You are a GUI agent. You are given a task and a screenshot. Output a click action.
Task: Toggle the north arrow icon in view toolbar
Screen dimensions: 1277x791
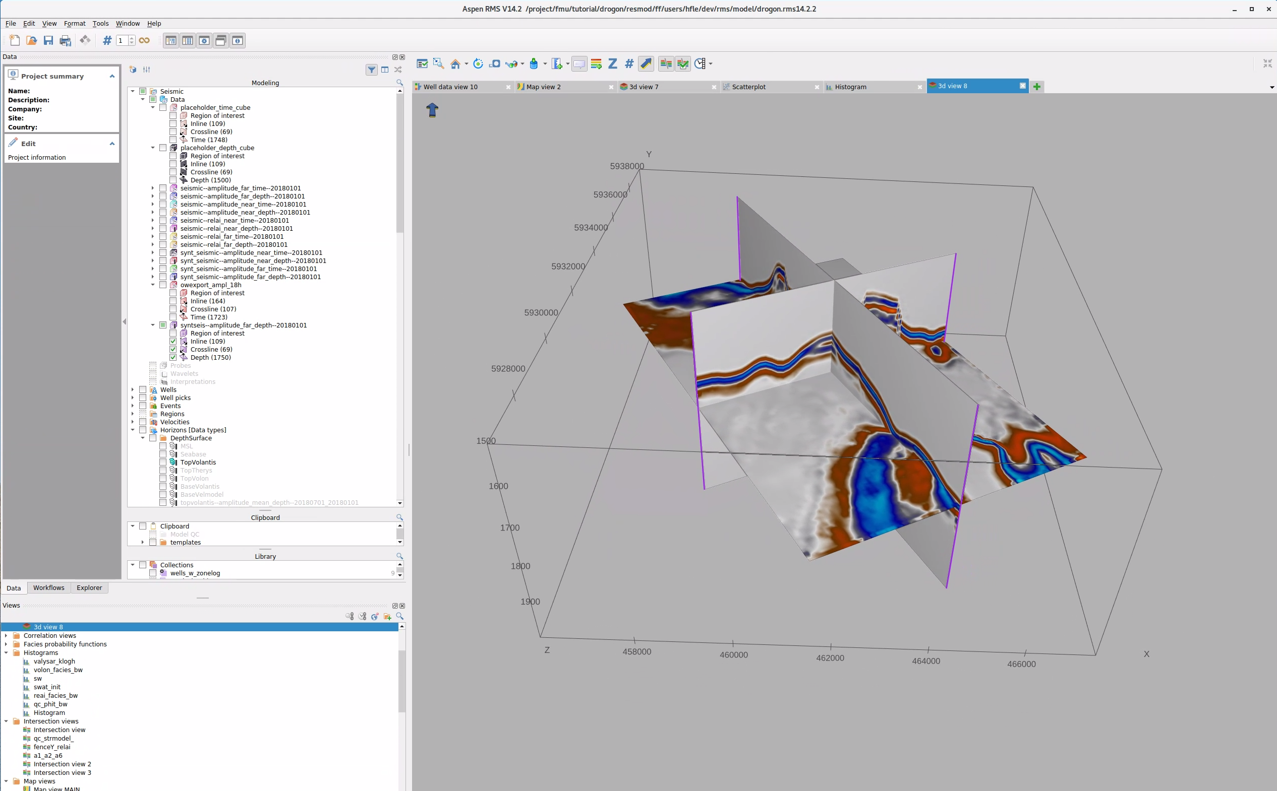[x=646, y=64]
